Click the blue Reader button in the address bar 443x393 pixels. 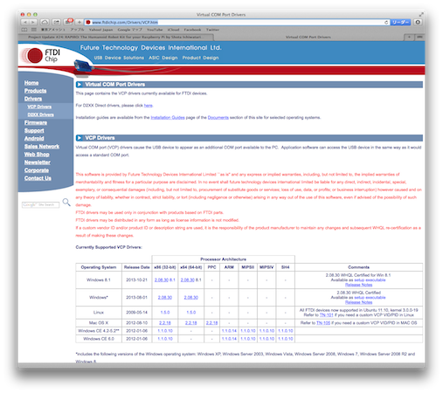400,23
